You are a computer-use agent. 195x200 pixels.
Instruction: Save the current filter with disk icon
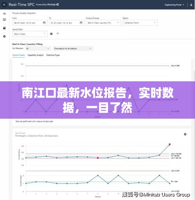[51, 34]
